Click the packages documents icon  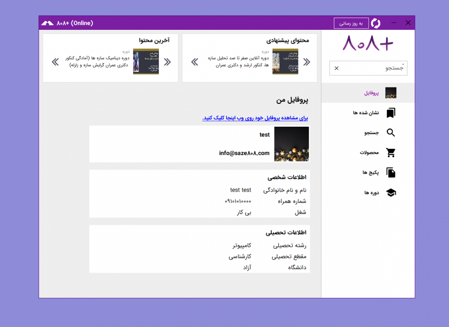point(391,173)
